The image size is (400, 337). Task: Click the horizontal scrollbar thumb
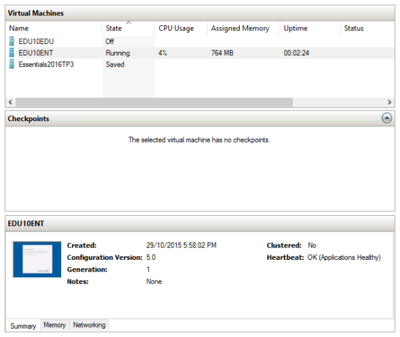pos(154,102)
